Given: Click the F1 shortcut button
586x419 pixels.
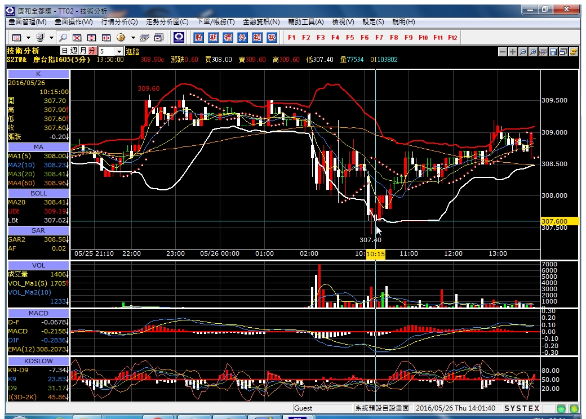Looking at the screenshot, I should pyautogui.click(x=291, y=38).
